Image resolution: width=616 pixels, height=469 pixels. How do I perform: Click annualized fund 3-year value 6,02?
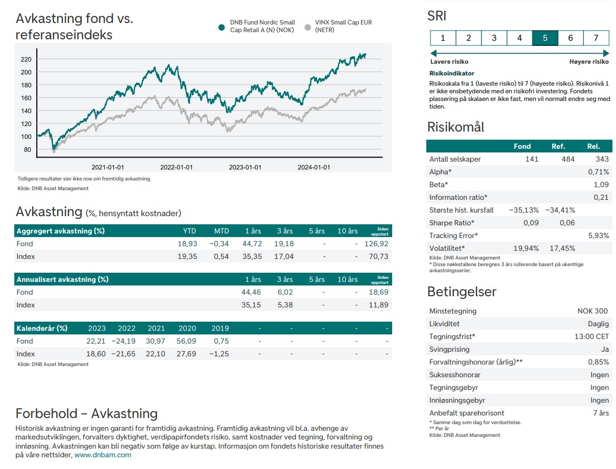[x=286, y=292]
